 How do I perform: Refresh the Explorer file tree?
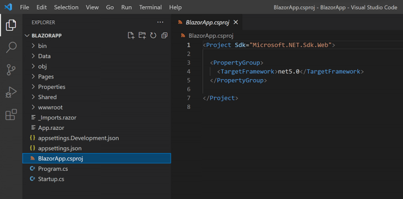pyautogui.click(x=153, y=36)
